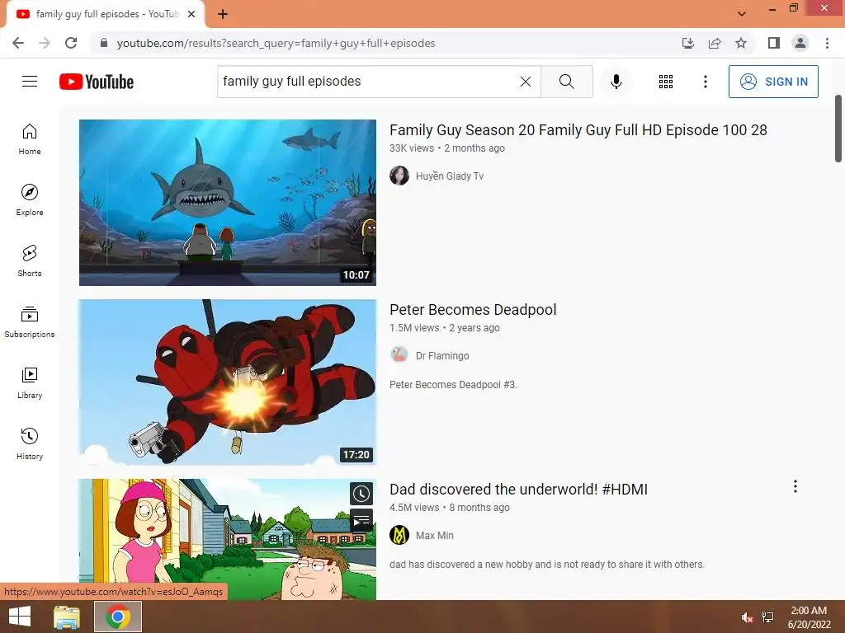Open File Explorer from taskbar

pos(67,617)
